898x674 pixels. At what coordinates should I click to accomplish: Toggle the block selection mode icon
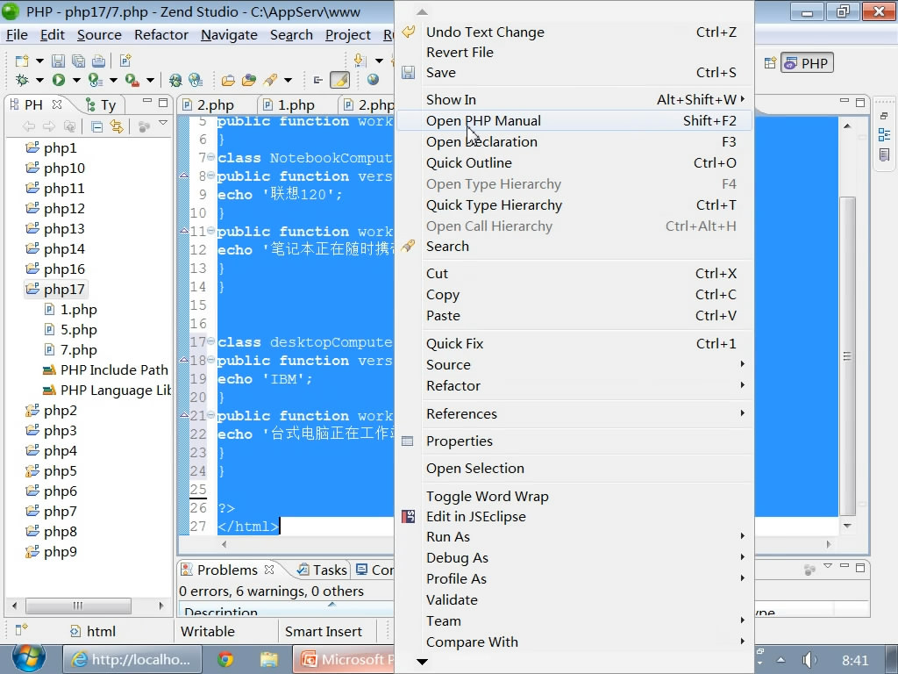coord(318,80)
